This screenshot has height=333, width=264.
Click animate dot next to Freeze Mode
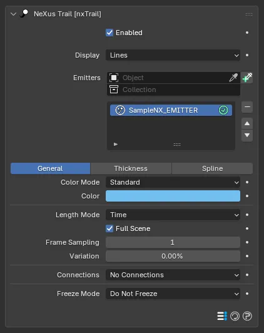[x=247, y=294]
